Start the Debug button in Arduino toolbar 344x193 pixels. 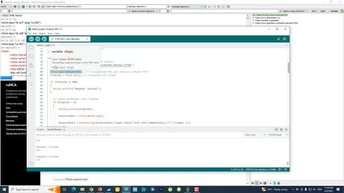pyautogui.click(x=44, y=39)
